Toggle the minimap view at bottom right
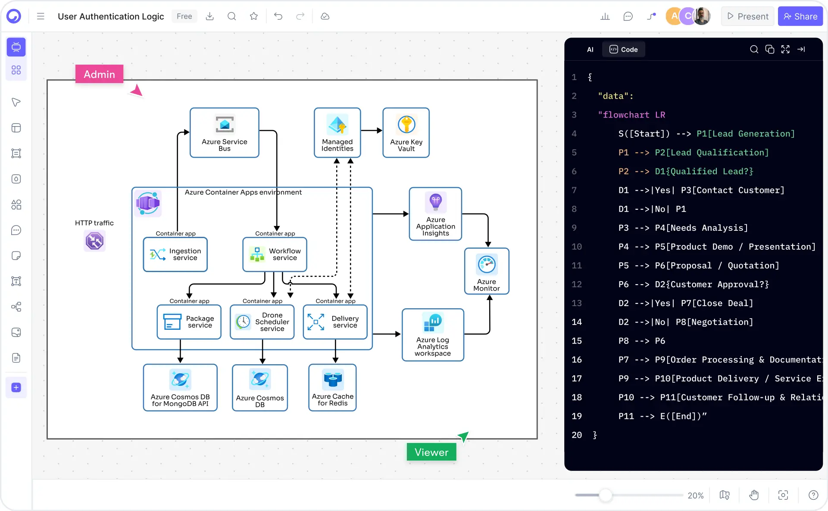The height and width of the screenshot is (511, 828). [x=724, y=495]
